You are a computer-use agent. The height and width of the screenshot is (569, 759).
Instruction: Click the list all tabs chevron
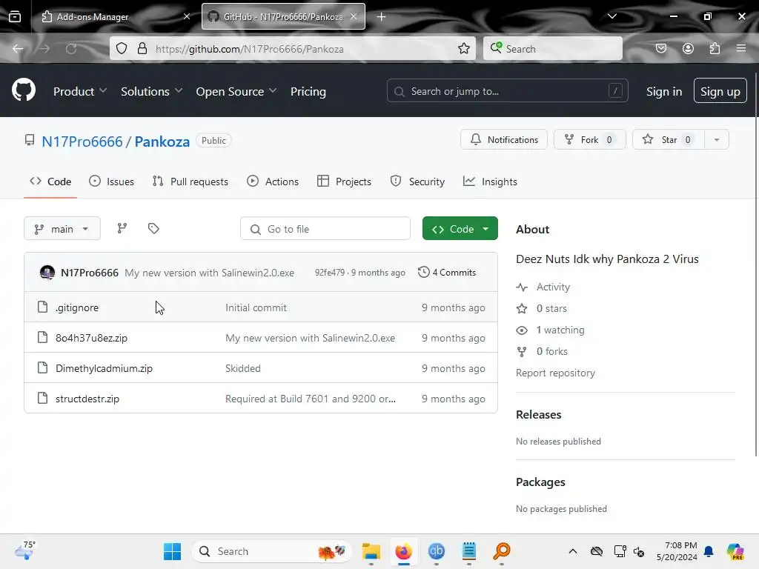pyautogui.click(x=611, y=16)
